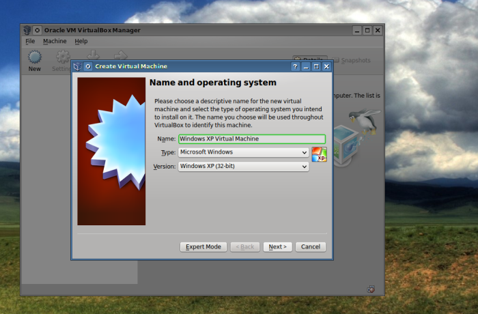Switch to the Snapshots tab in Manager

click(352, 60)
